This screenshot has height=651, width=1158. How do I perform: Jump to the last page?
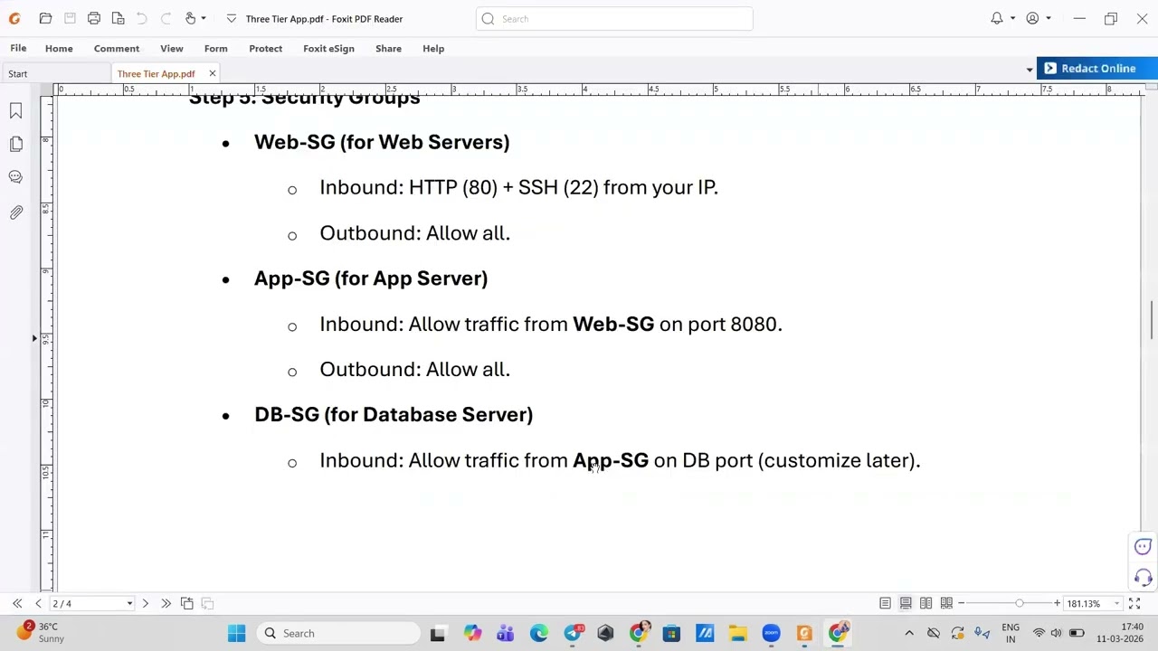(166, 603)
